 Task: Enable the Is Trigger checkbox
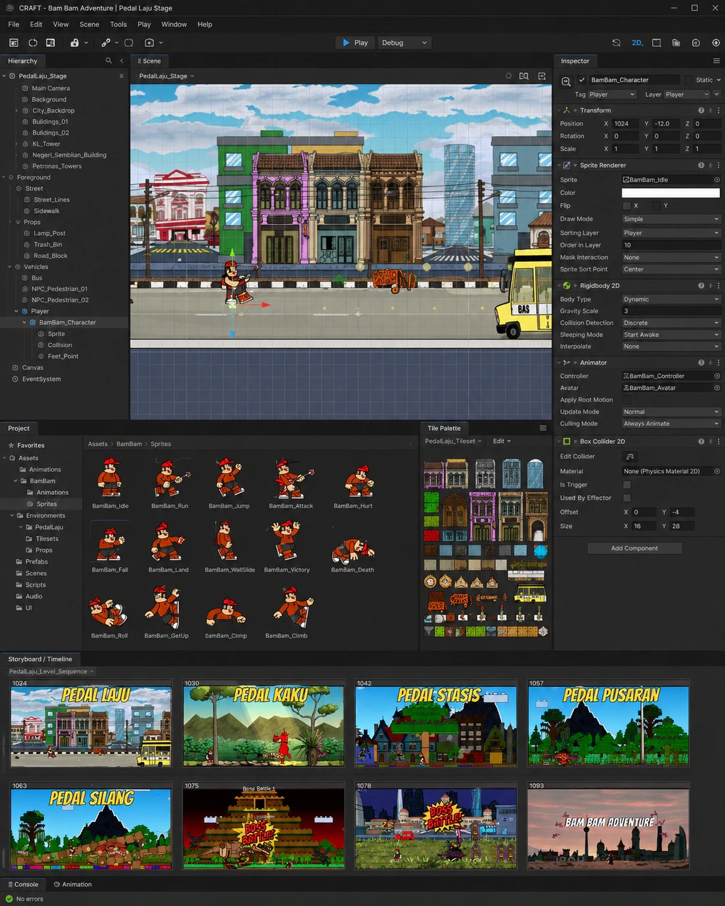pos(626,485)
